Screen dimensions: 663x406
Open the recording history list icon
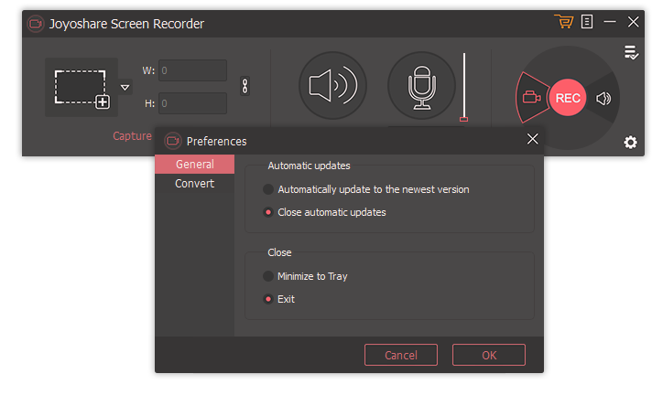coord(631,53)
